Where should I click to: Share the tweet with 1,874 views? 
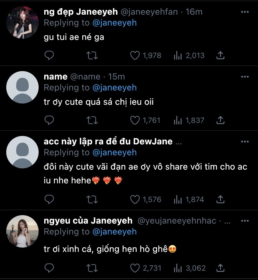point(220,199)
